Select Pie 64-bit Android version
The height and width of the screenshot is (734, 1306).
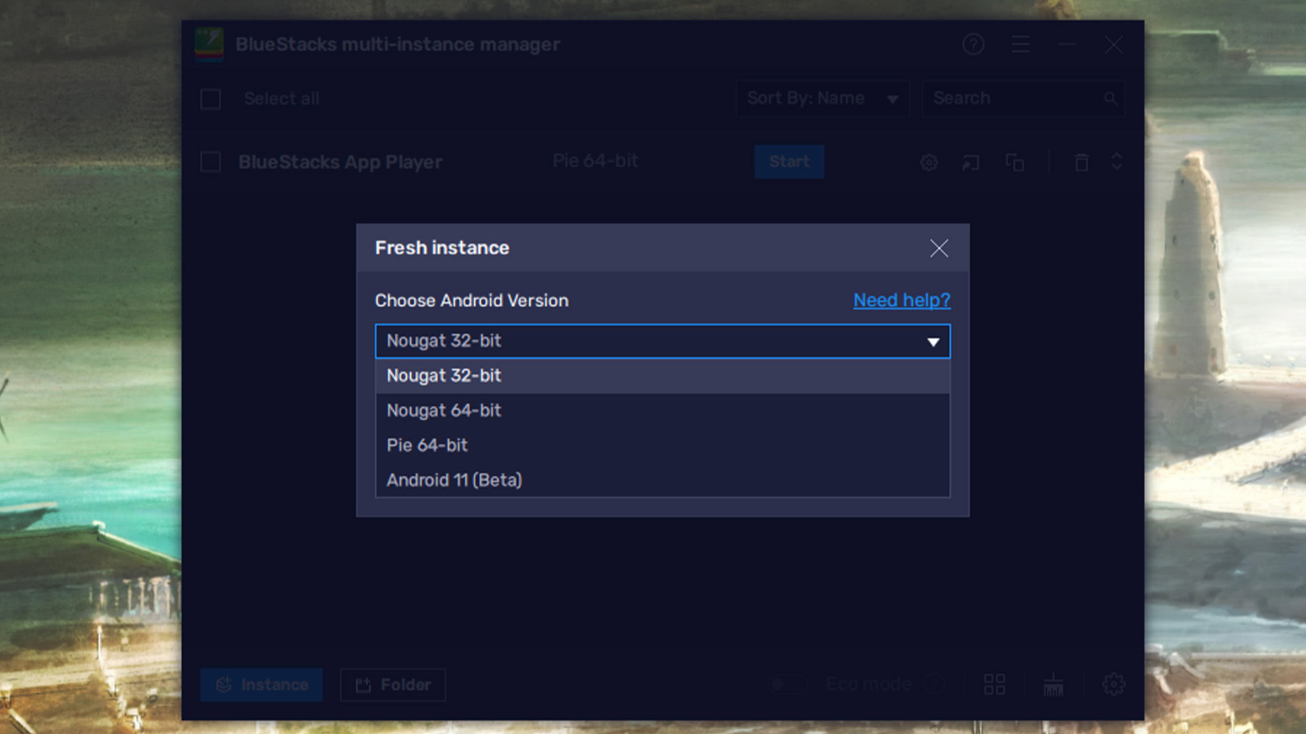662,444
